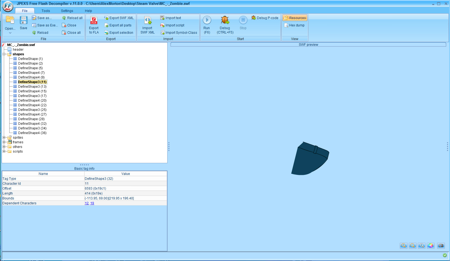Toggle the Resources view button
This screenshot has height=261, width=450.
(295, 18)
